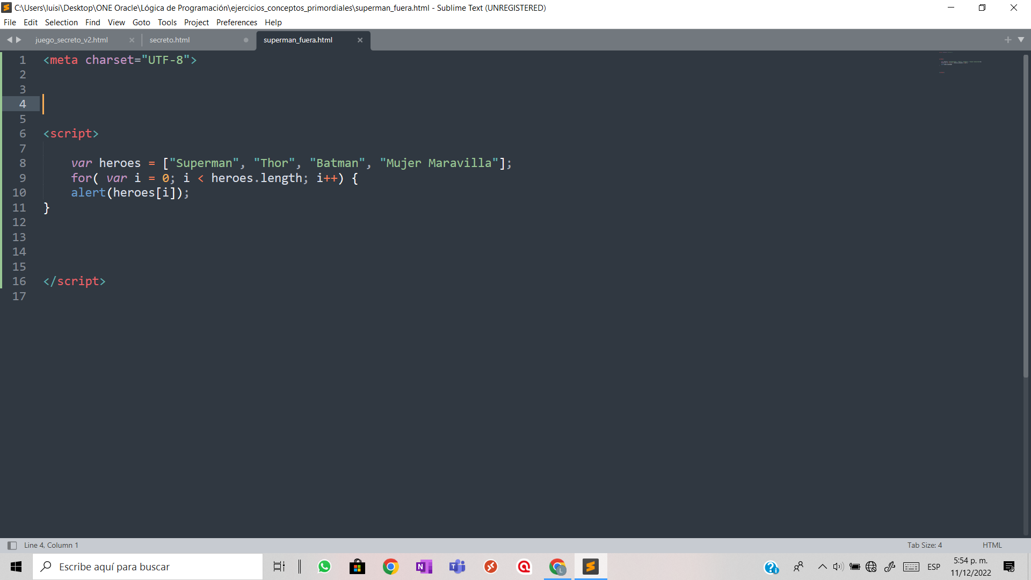Click unsaved dot on secreto.html tab

tap(246, 40)
